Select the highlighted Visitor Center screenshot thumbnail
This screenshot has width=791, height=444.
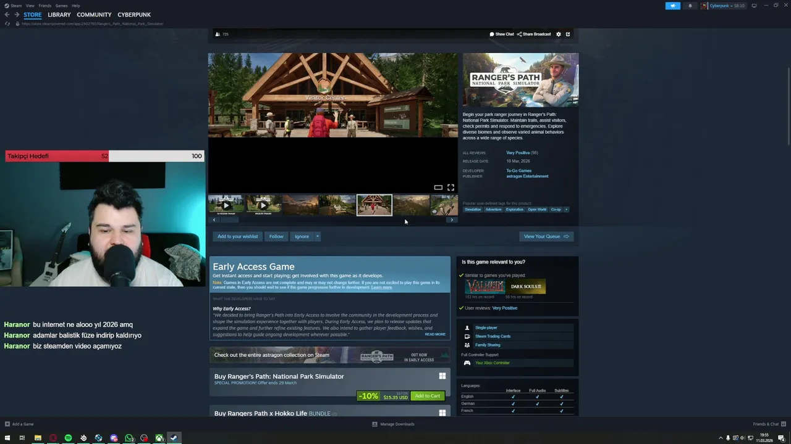(x=374, y=205)
